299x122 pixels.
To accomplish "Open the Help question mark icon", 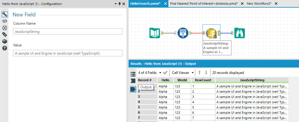I will point(5,48).
